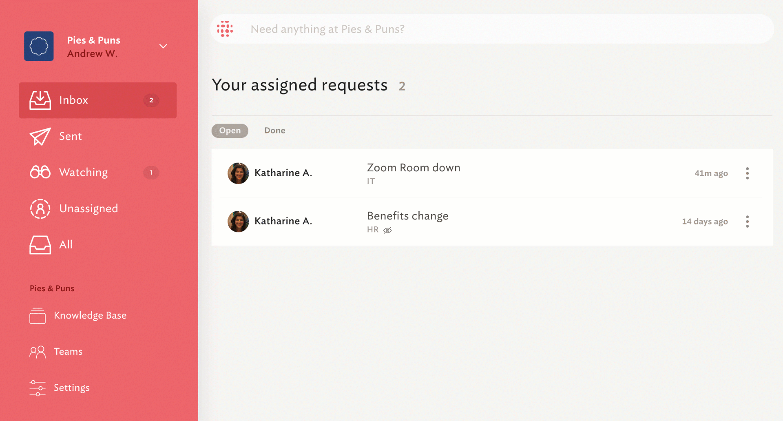
Task: Click the 'Your assigned requests' heading
Action: 300,85
